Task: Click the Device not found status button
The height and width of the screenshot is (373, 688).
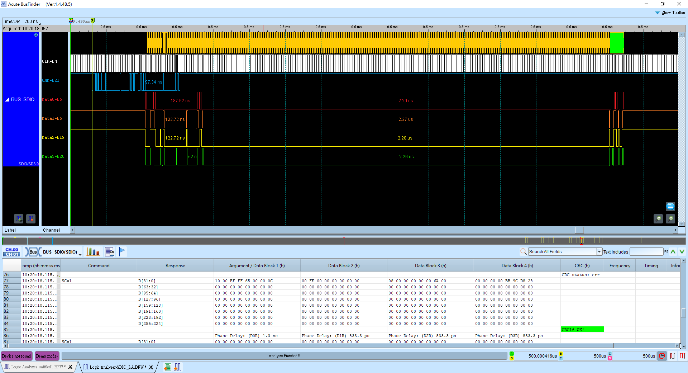Action: [16, 356]
